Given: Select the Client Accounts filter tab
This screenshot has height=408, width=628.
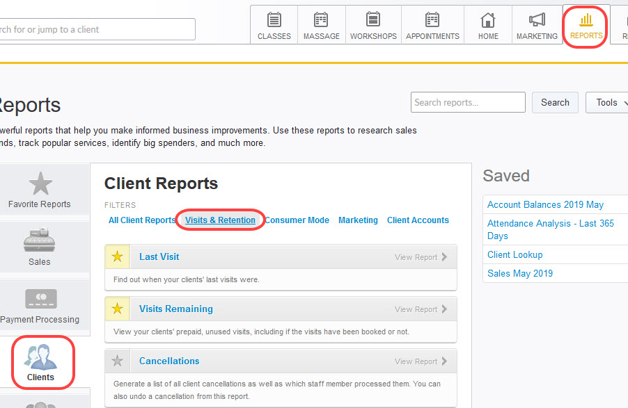Looking at the screenshot, I should click(418, 220).
